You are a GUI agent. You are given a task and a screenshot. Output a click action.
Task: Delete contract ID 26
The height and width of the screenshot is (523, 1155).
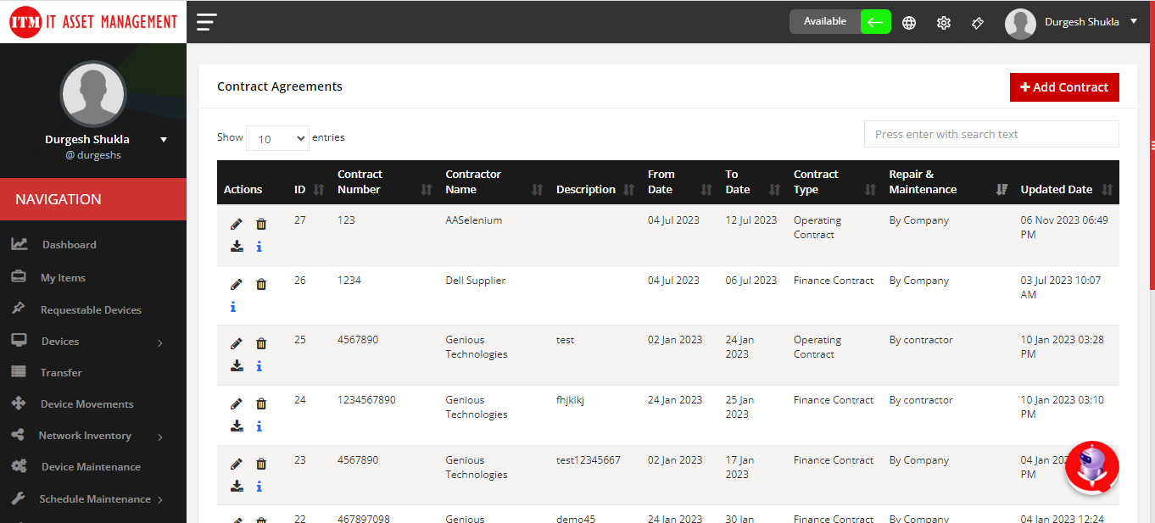pyautogui.click(x=261, y=284)
